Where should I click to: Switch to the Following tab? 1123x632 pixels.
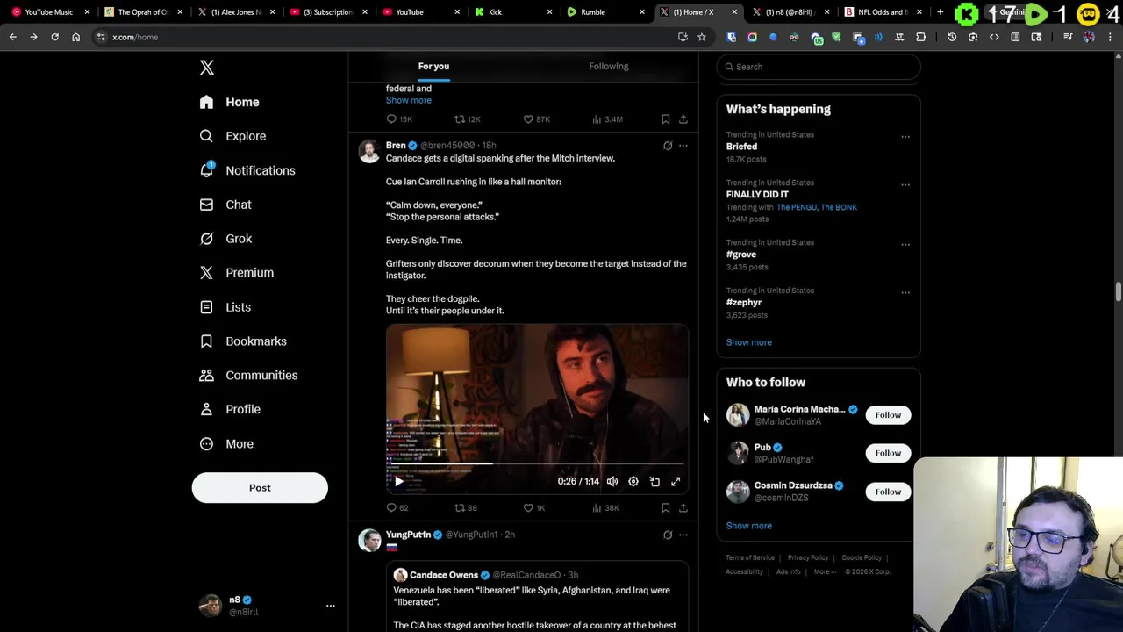[x=608, y=66]
